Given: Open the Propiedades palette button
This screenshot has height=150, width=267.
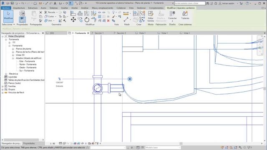Looking at the screenshot, I should tap(22, 20).
